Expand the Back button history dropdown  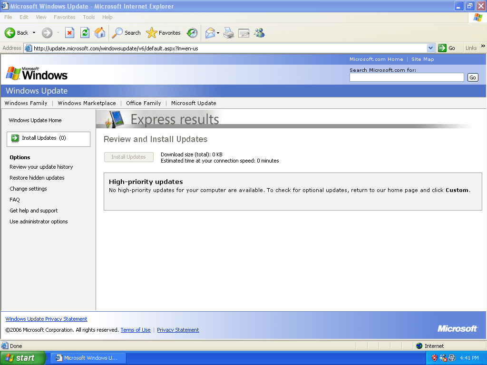34,33
